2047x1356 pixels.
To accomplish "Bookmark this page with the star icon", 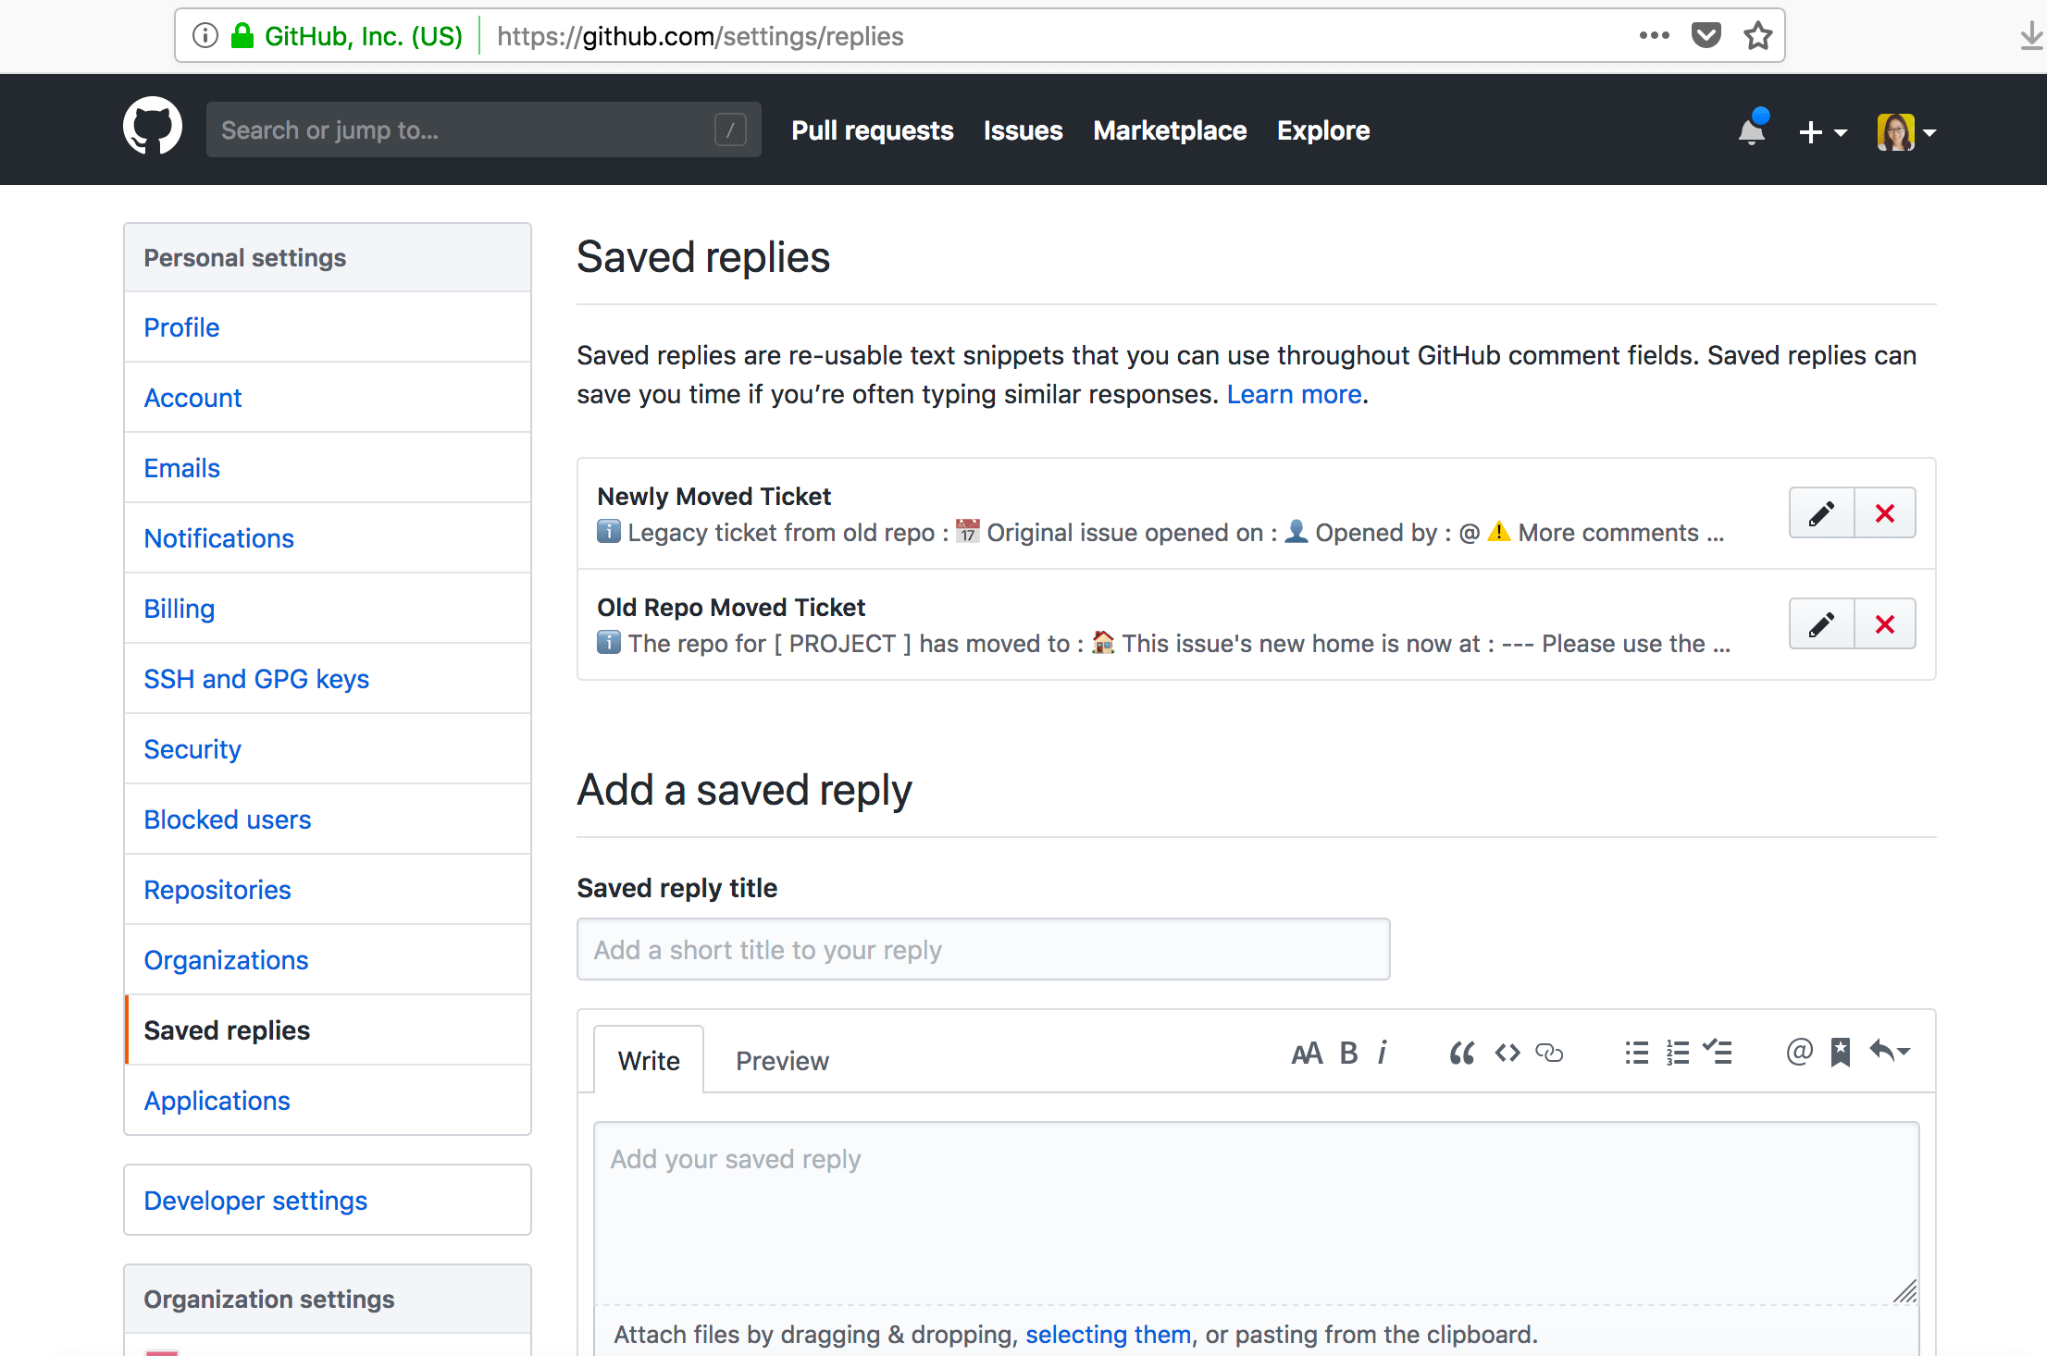I will pyautogui.click(x=1757, y=36).
